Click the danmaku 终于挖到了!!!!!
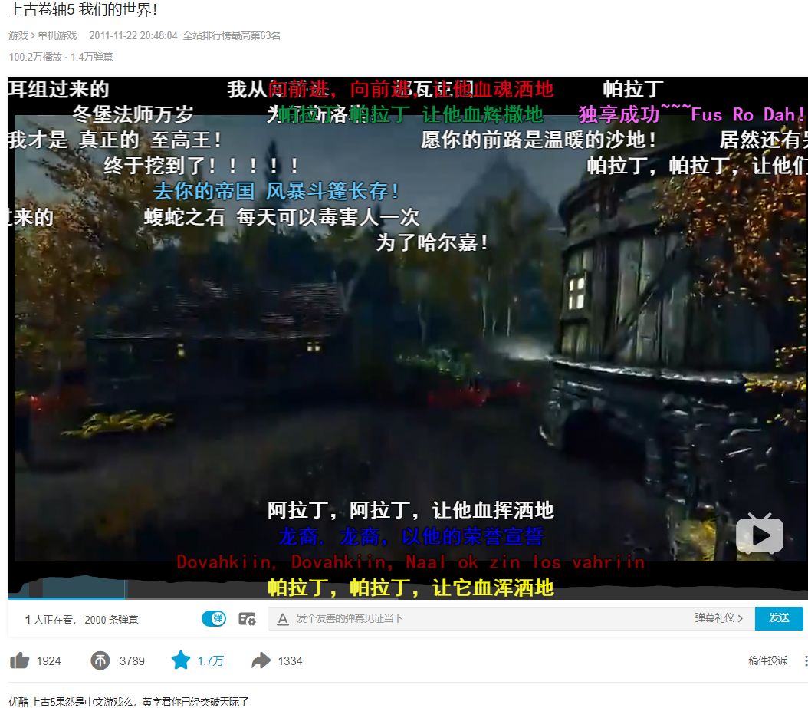 pos(201,166)
